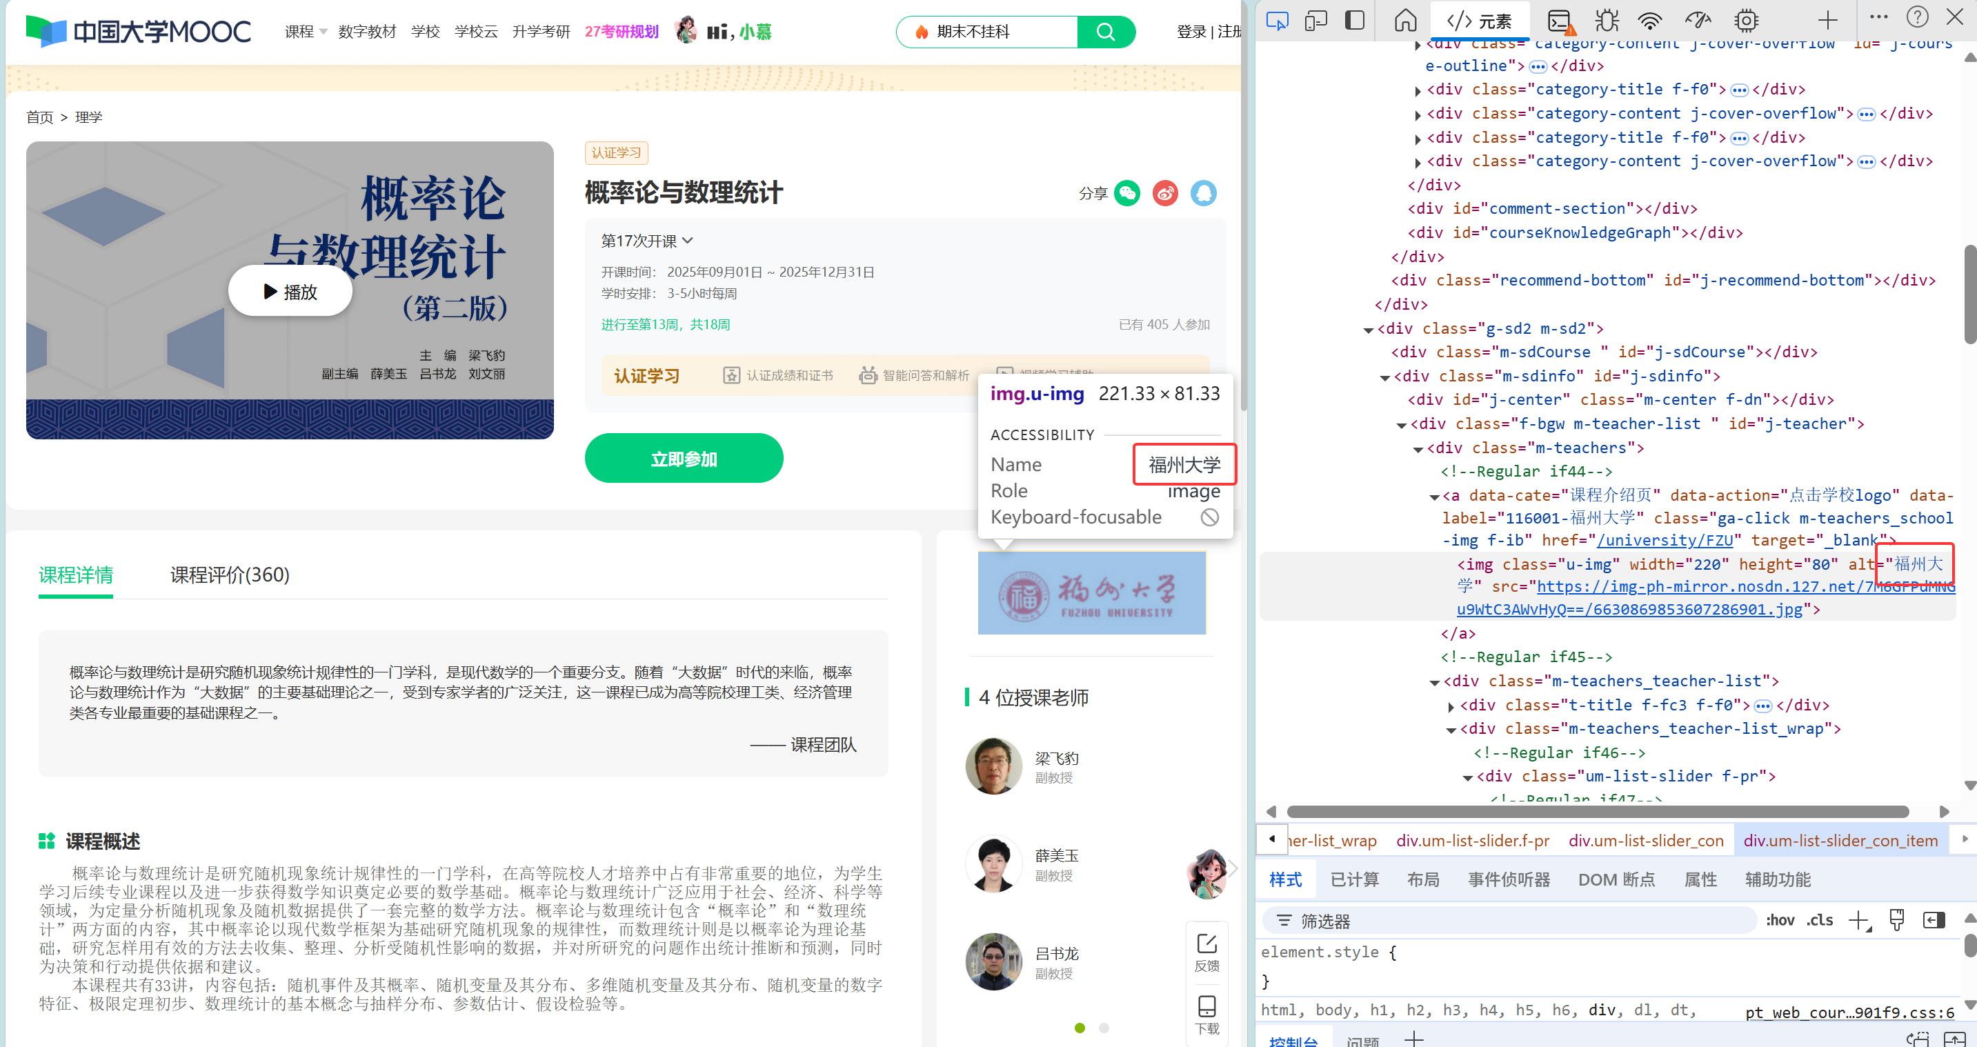Collapse the m-teachers div node
The height and width of the screenshot is (1047, 1977).
click(x=1418, y=449)
